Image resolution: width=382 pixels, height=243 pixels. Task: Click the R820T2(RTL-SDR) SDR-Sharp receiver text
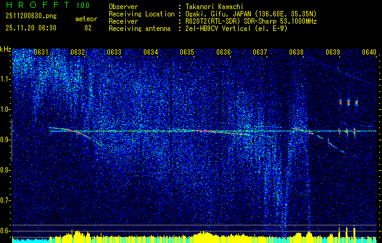pos(251,21)
